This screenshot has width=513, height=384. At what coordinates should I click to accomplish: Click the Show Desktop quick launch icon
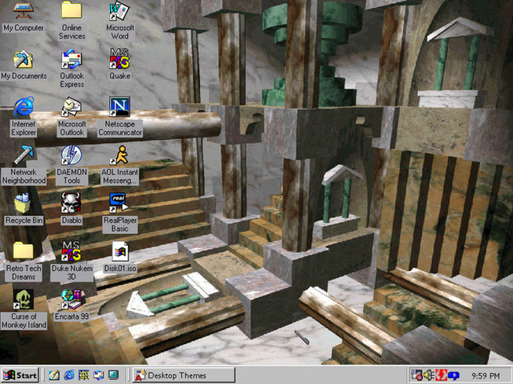pyautogui.click(x=54, y=375)
